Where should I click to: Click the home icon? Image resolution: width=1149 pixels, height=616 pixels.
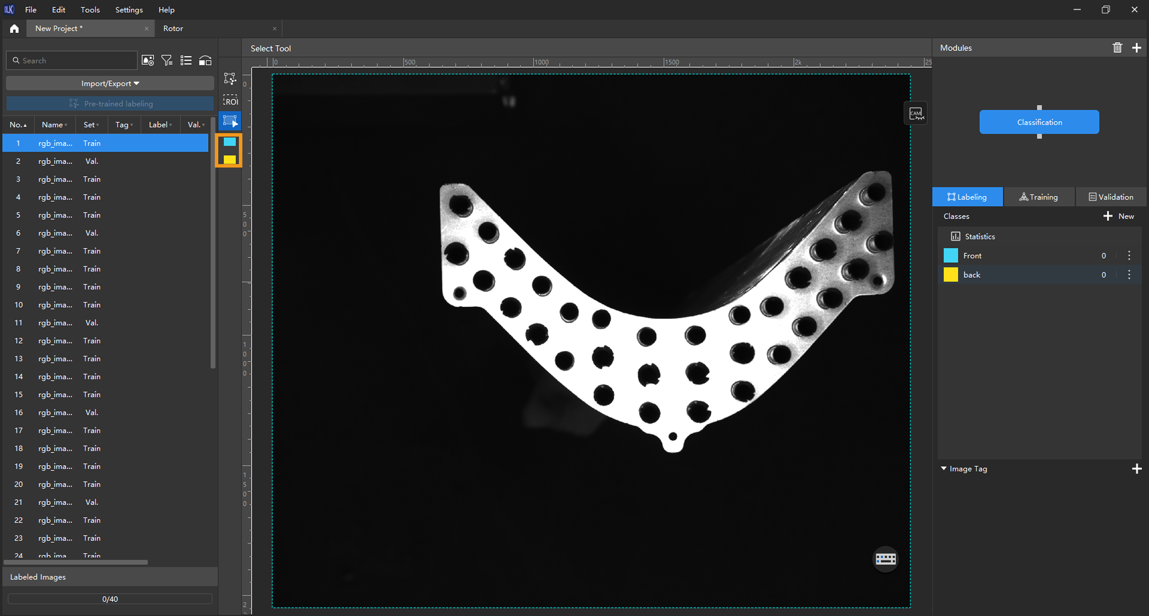[14, 28]
